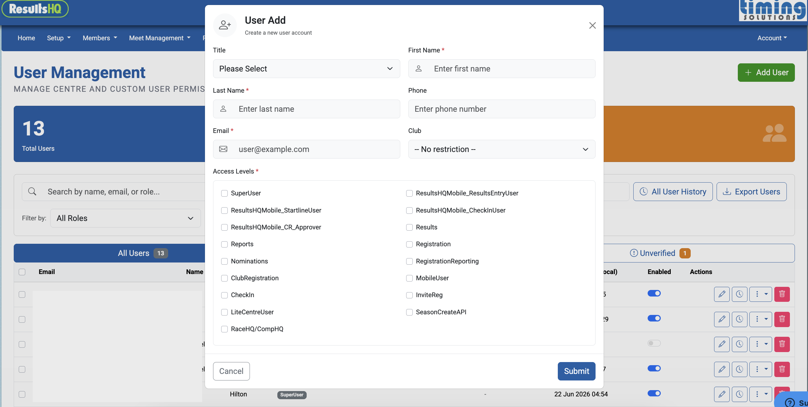Viewport: 808px width, 407px height.
Task: Enable the switched-off user toggle
Action: (654, 343)
